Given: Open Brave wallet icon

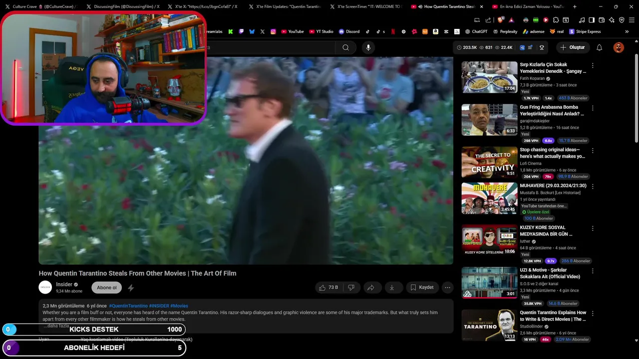Looking at the screenshot, I should pyautogui.click(x=602, y=20).
